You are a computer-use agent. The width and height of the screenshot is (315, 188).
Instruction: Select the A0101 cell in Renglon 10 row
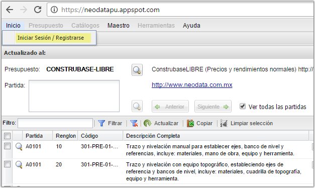33,146
